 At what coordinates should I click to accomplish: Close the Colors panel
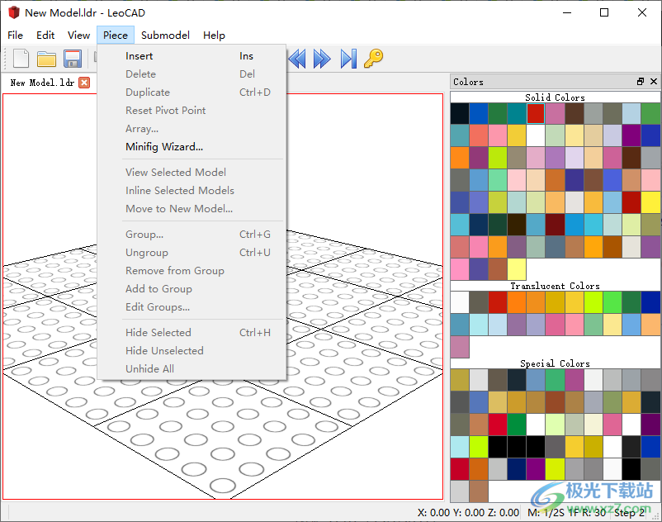(x=654, y=82)
